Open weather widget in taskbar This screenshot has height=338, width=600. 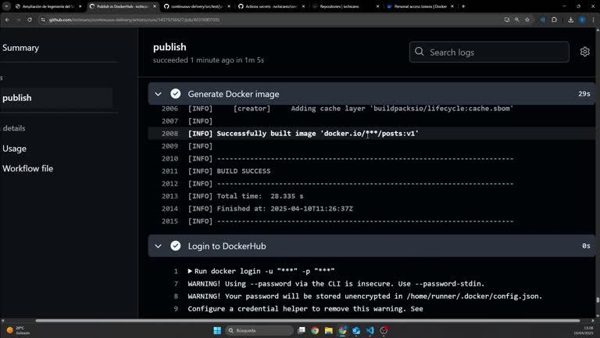coord(19,330)
